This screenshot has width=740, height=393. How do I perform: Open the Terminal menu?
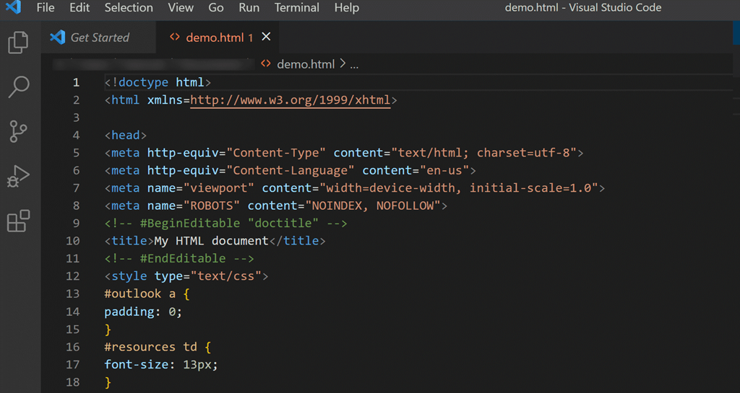pos(297,7)
